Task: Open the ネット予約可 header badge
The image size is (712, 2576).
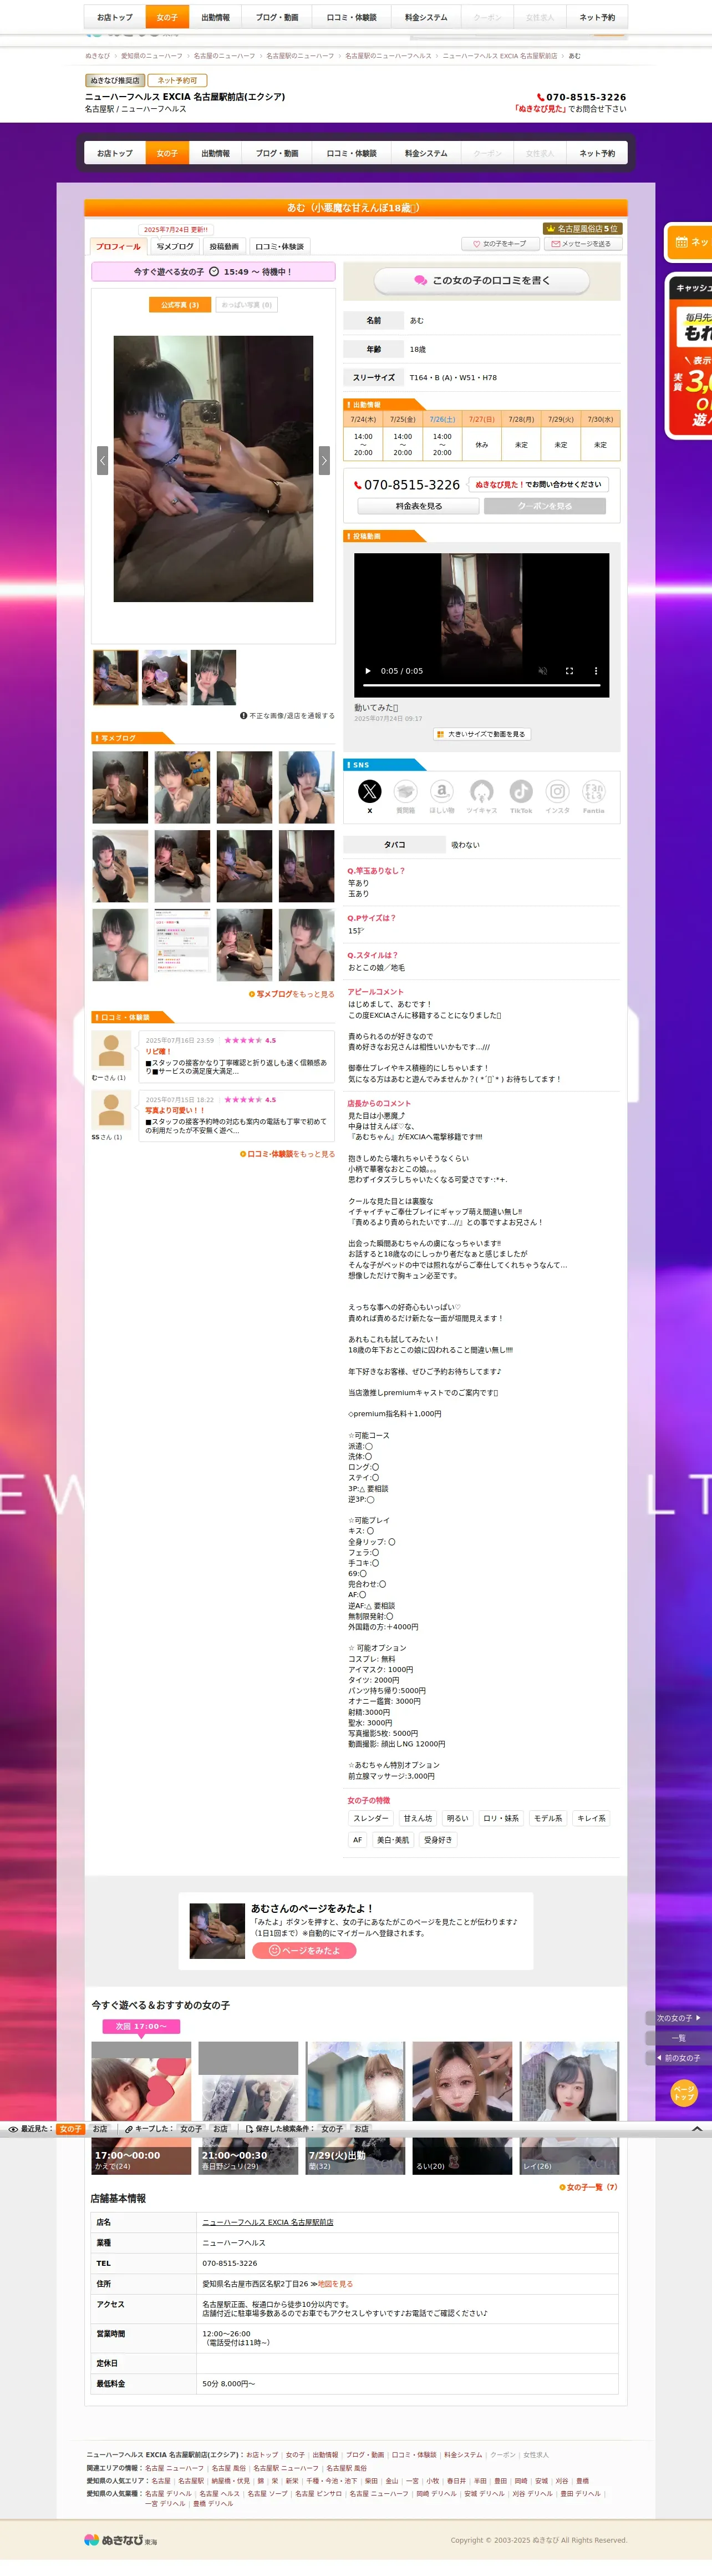Action: click(178, 80)
